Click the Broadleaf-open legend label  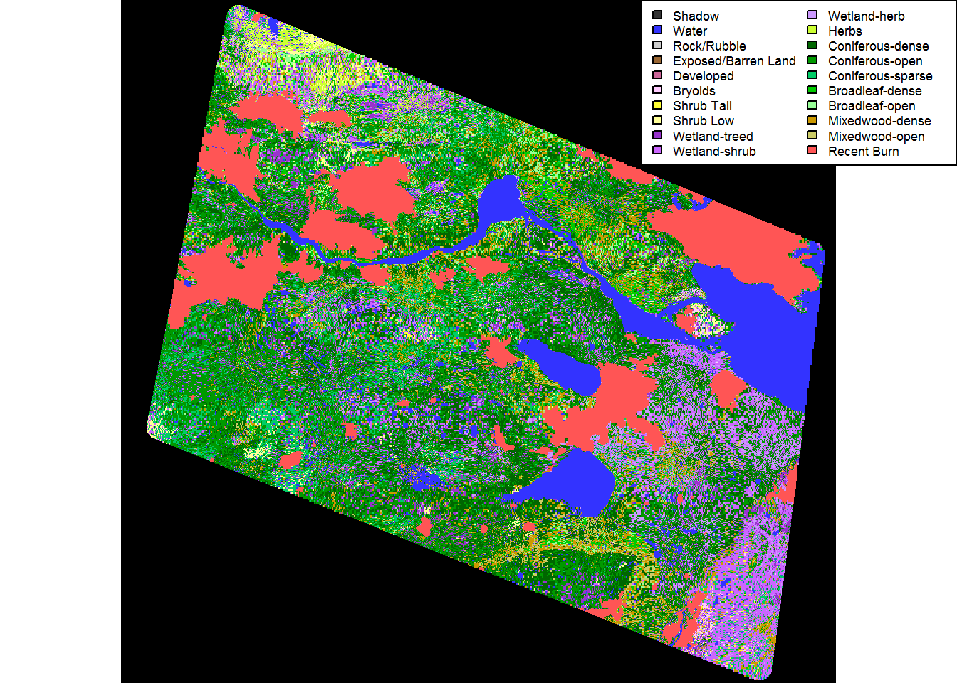point(872,106)
